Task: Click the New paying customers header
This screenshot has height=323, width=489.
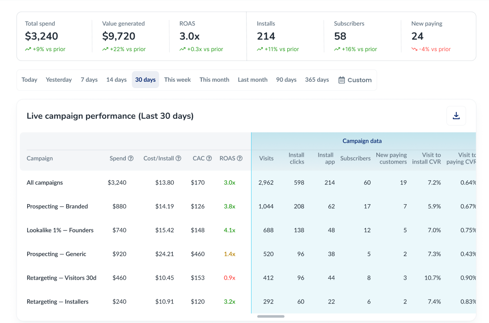Action: point(391,158)
